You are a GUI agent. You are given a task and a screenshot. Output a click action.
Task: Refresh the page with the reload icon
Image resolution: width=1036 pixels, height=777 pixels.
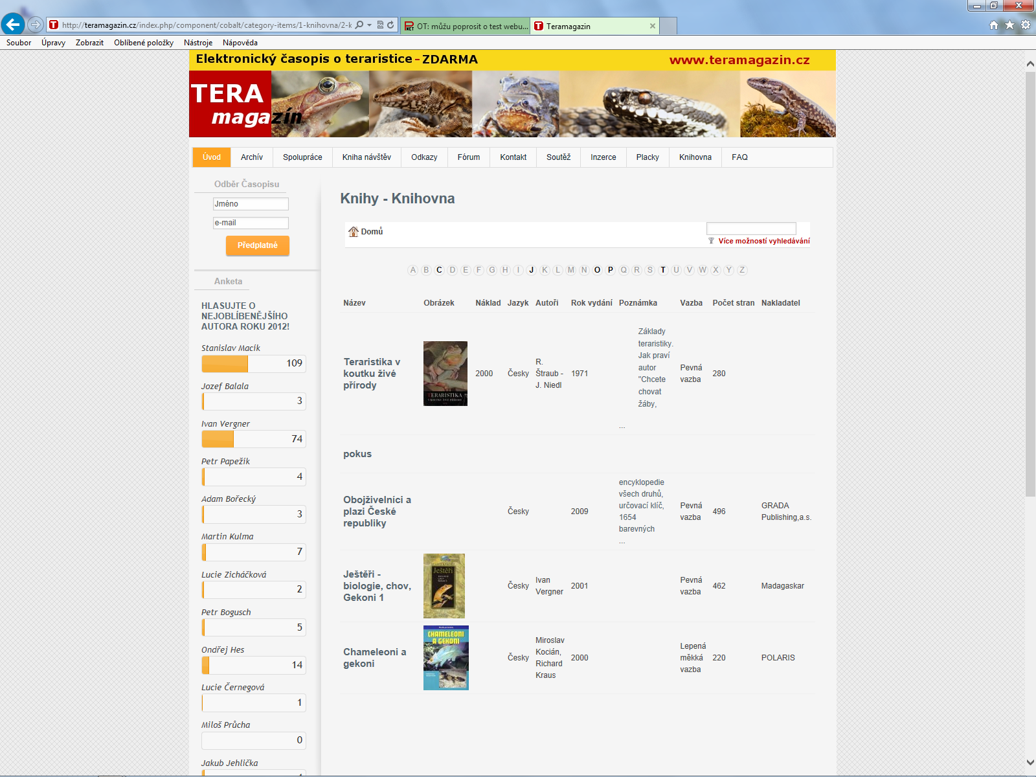[x=390, y=25]
